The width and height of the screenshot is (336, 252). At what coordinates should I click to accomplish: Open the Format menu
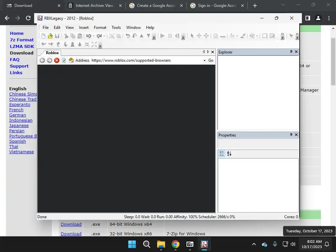pyautogui.click(x=100, y=28)
